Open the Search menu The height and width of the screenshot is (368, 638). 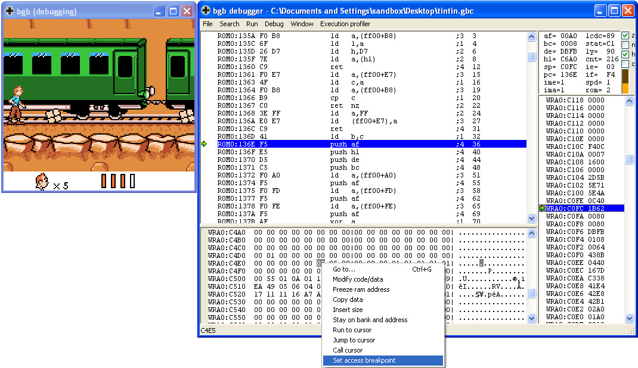[x=230, y=24]
